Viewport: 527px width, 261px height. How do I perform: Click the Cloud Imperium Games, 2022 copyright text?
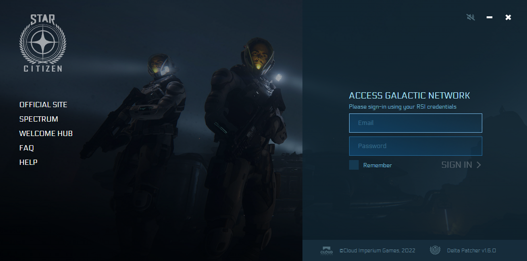(377, 250)
